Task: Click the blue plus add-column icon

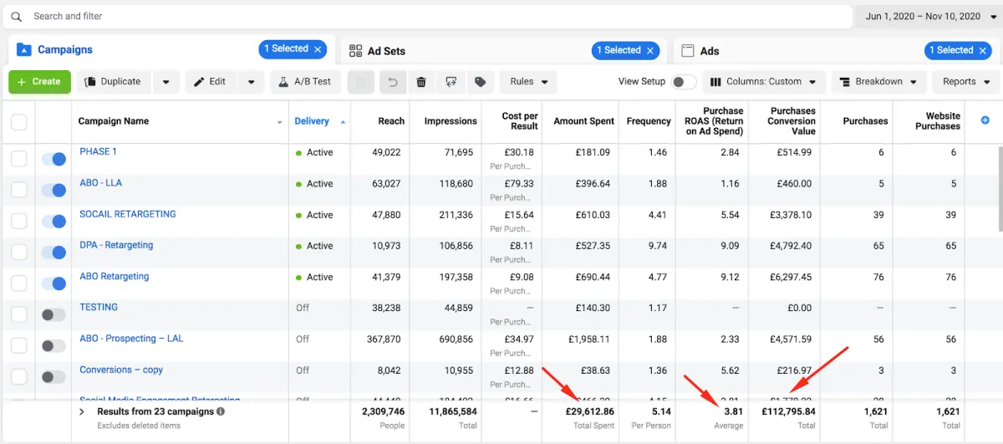Action: tap(985, 120)
